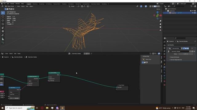Select the Annotate tool
The height and width of the screenshot is (110, 197).
click(x=3, y=35)
